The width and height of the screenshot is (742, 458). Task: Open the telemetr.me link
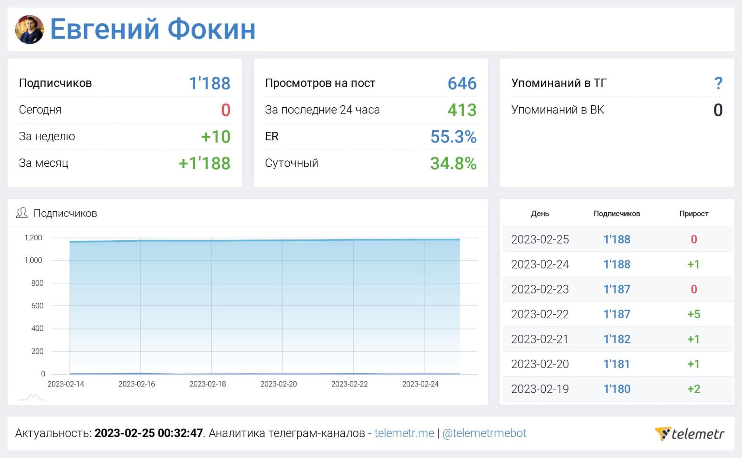coord(404,433)
